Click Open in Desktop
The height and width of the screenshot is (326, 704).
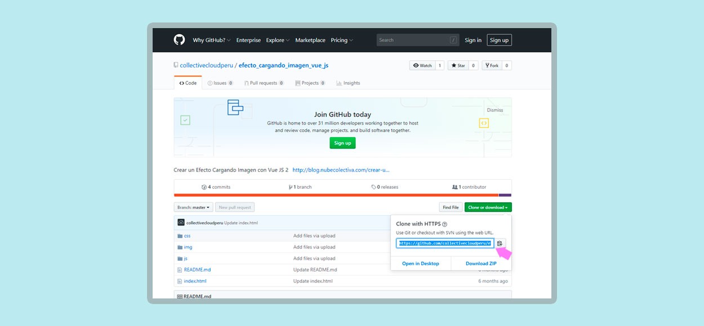click(x=421, y=264)
